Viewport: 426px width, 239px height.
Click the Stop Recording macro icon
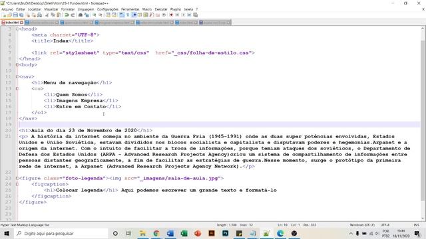[177, 15]
